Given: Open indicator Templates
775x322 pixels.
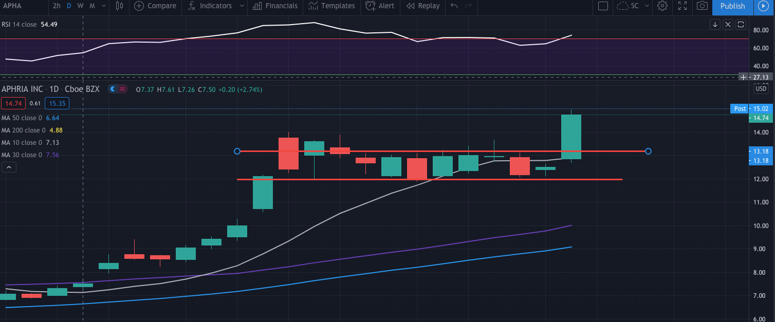Looking at the screenshot, I should [x=313, y=6].
